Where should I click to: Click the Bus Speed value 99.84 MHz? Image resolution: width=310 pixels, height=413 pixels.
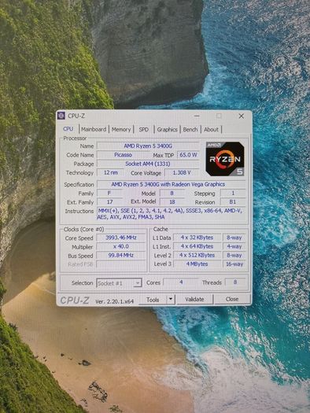121,255
